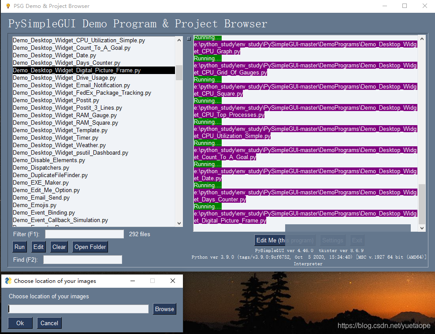Run the selected demo program
Screen dimensions: 435x334
point(19,247)
